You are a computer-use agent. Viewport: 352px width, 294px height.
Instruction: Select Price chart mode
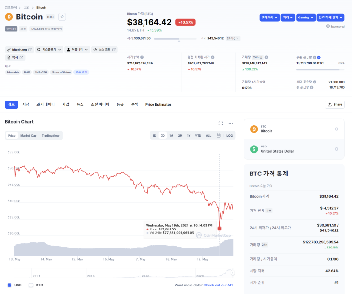click(12, 135)
